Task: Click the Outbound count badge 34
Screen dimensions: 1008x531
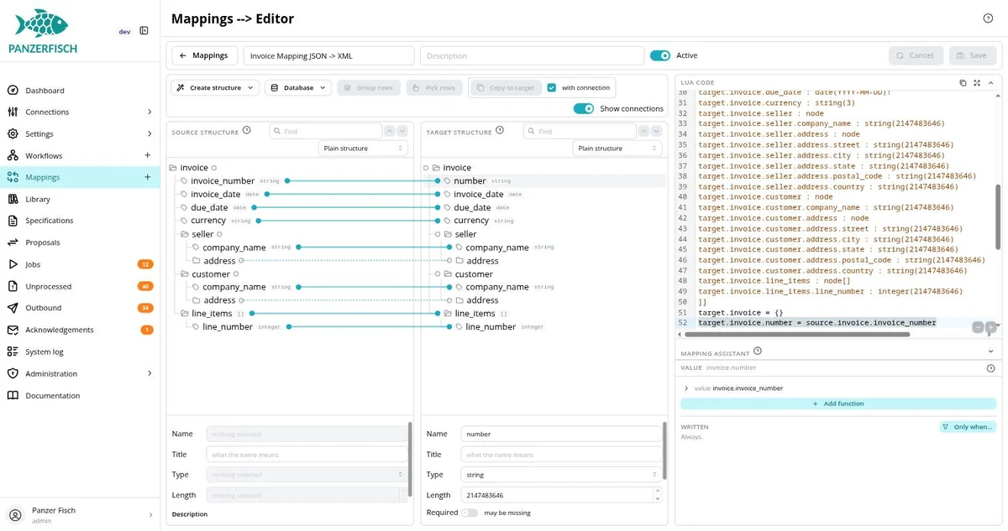Action: 145,308
